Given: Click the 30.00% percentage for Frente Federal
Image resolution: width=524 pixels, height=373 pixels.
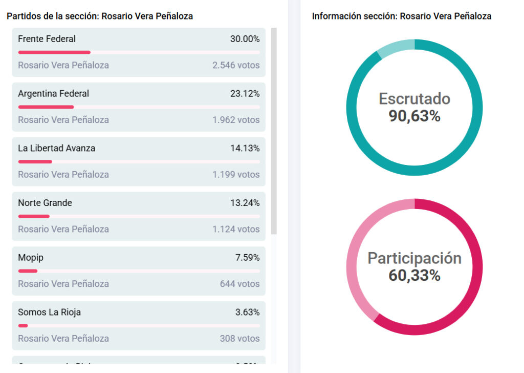Looking at the screenshot, I should click(245, 39).
